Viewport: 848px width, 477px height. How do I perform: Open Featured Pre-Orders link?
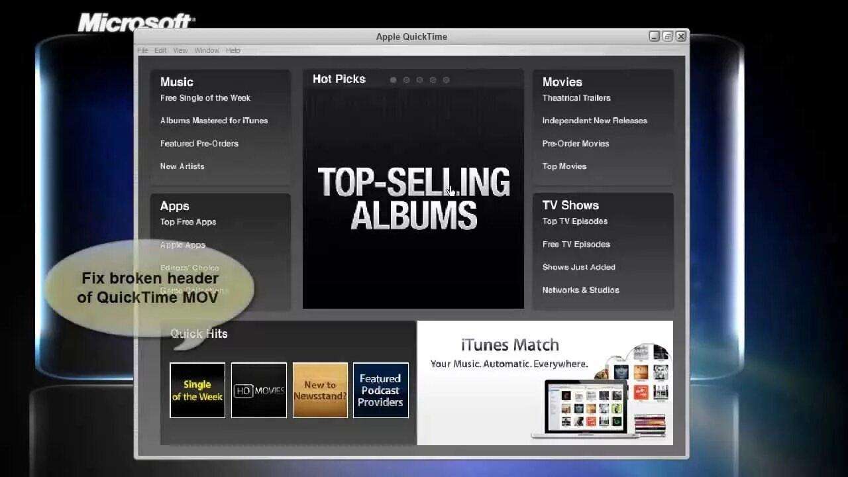[199, 144]
